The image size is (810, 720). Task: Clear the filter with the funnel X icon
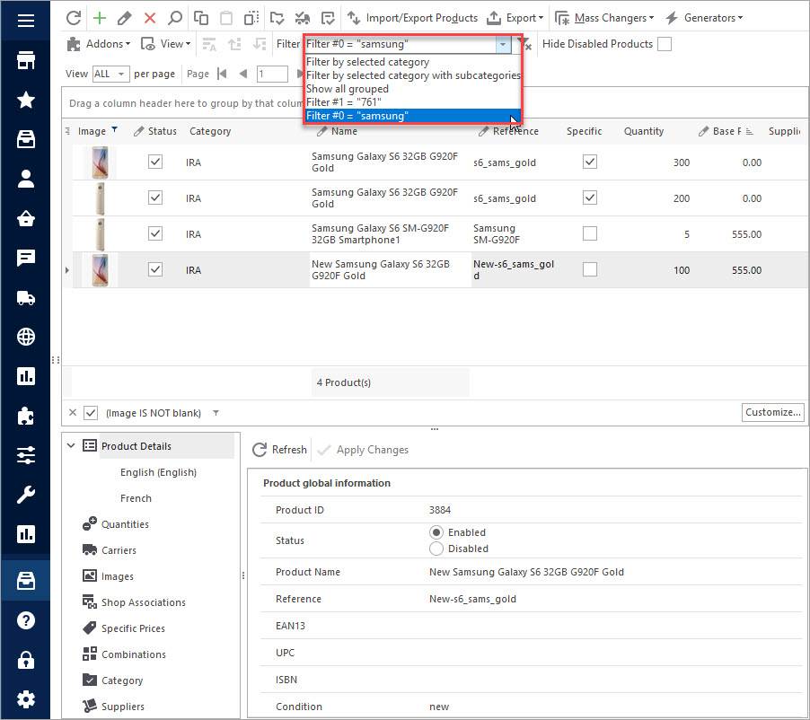click(525, 44)
